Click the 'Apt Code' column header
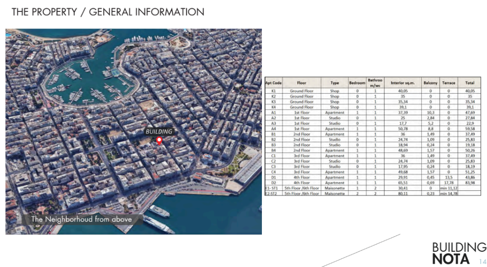 (273, 83)
